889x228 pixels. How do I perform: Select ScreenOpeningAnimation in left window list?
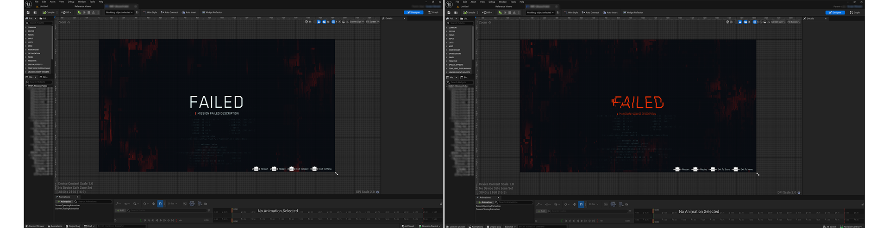click(x=68, y=205)
